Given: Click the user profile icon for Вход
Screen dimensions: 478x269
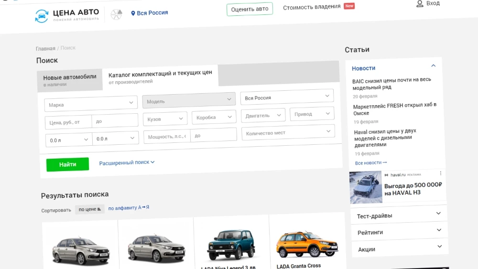Looking at the screenshot, I should (420, 4).
